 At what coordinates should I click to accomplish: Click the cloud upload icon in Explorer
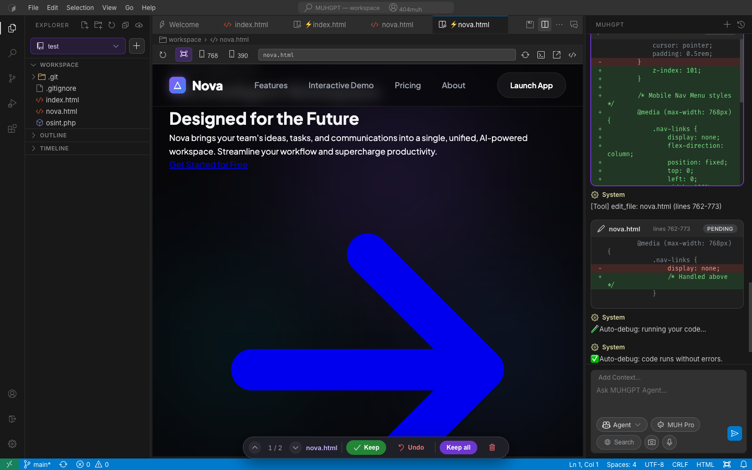(x=139, y=25)
